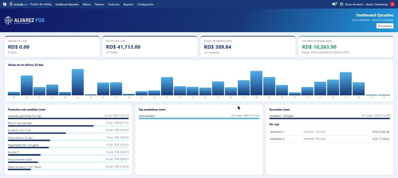Click '19 uds · RD$ 11,322.10' value
This screenshot has height=178, width=398.
[117, 116]
